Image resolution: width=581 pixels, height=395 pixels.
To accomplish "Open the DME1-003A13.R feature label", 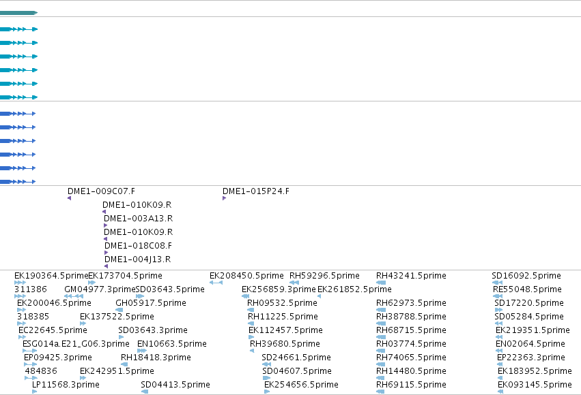I will point(138,219).
